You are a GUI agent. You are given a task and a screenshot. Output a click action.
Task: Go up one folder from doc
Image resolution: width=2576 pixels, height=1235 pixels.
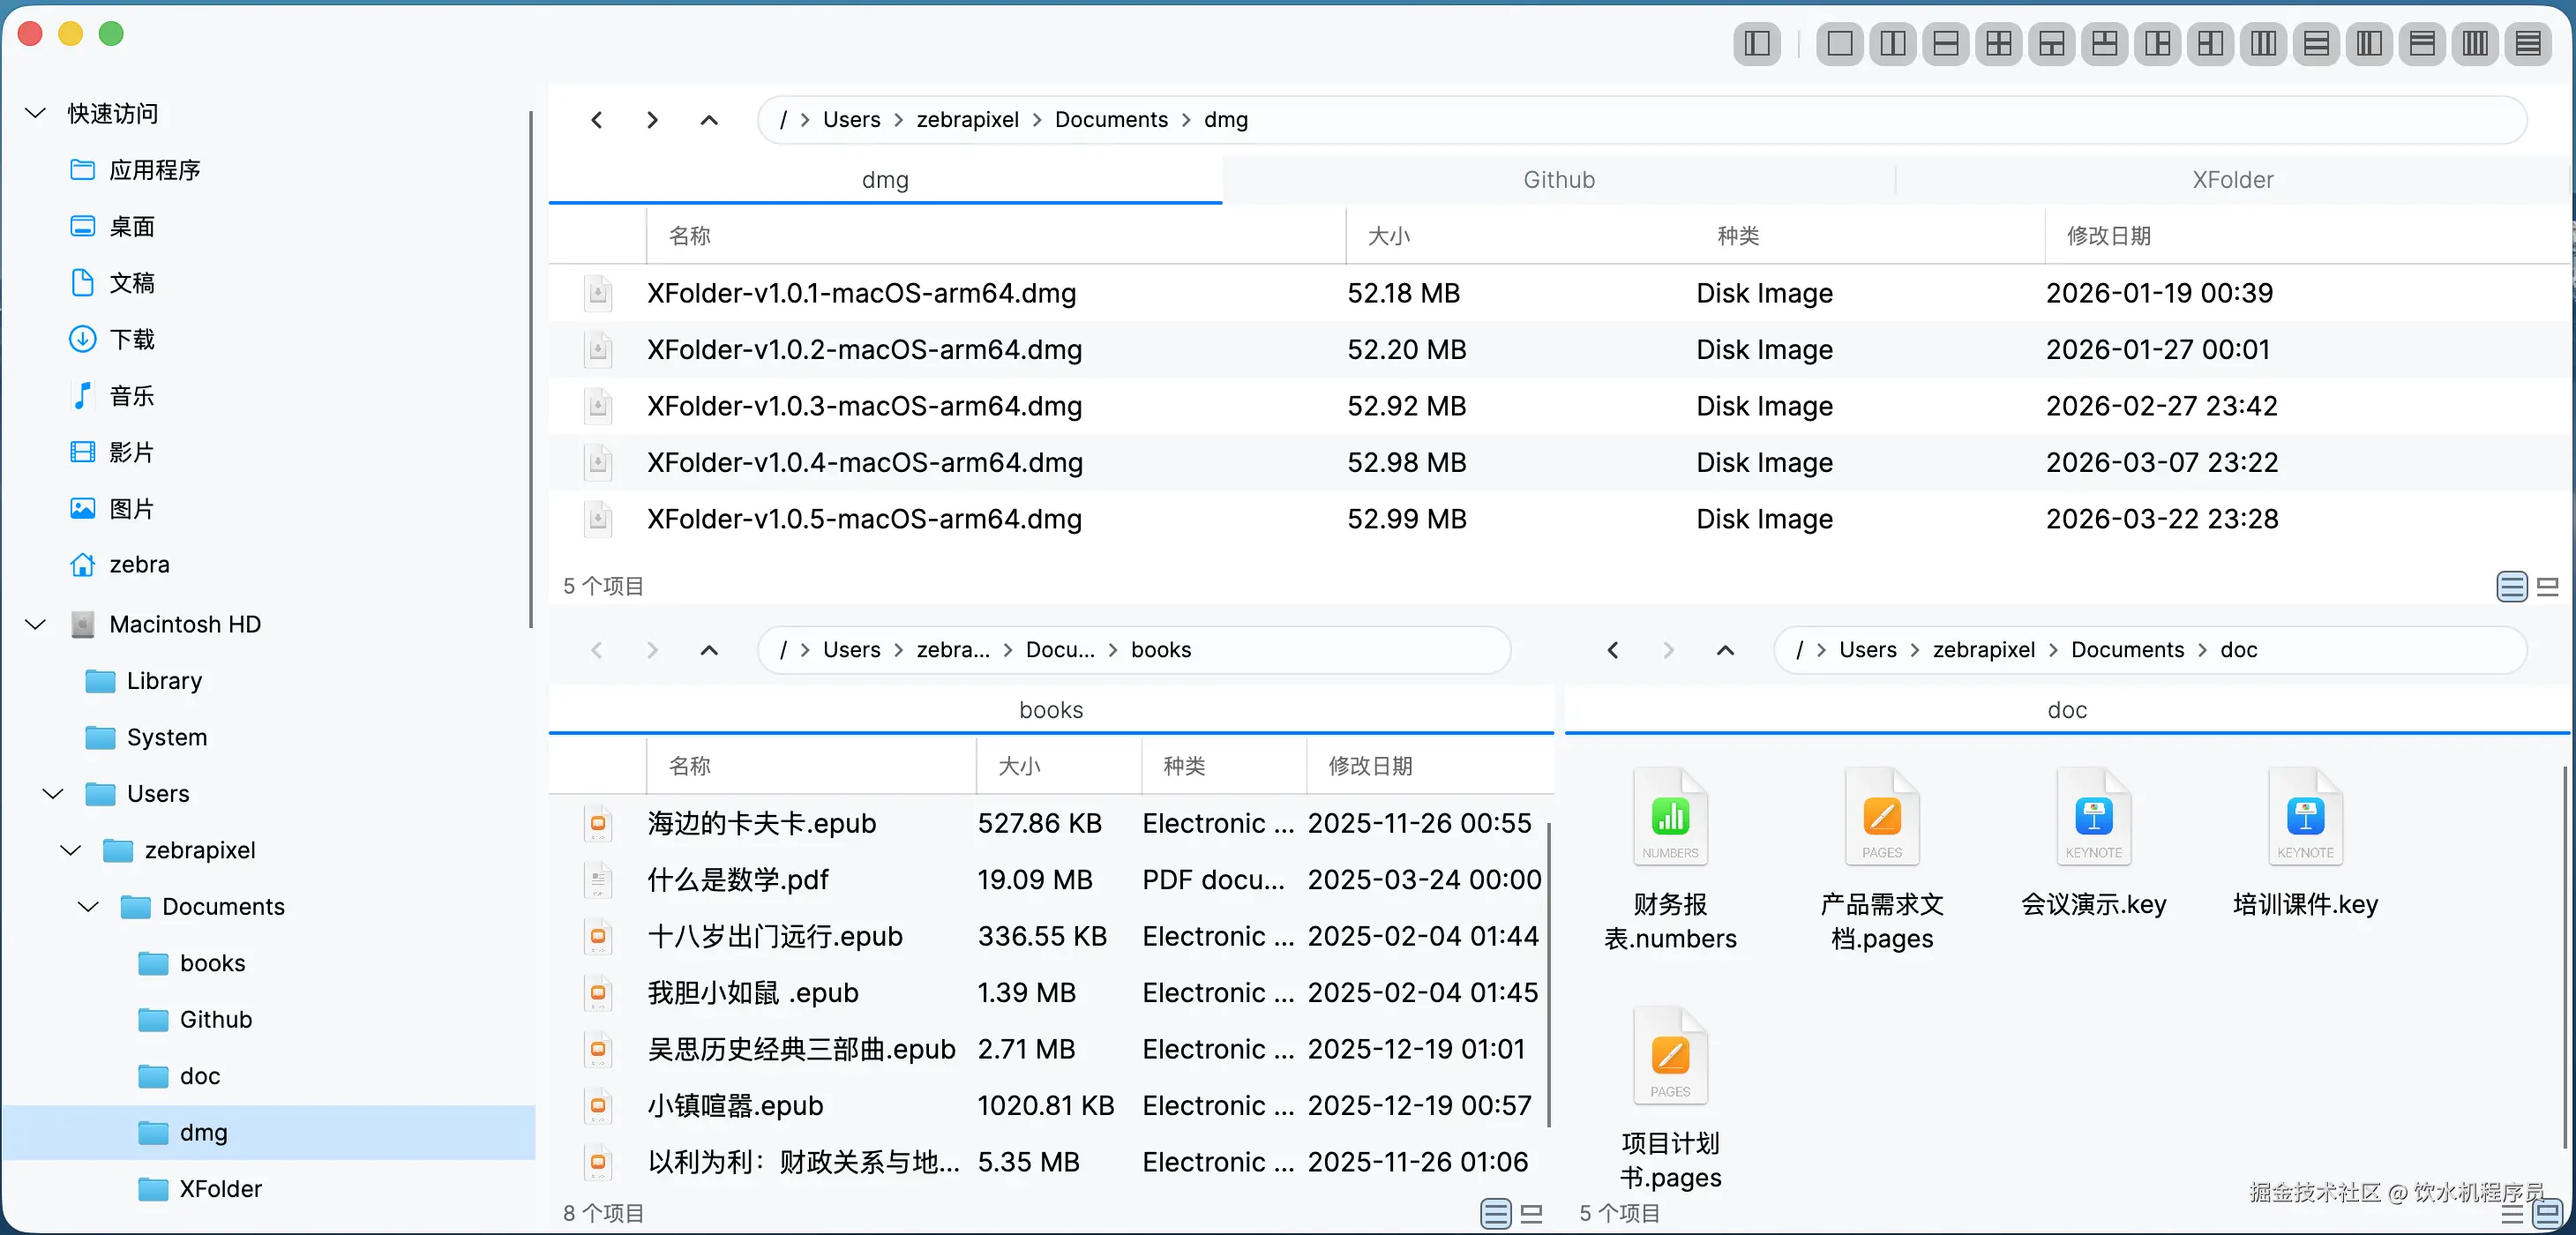[1725, 650]
